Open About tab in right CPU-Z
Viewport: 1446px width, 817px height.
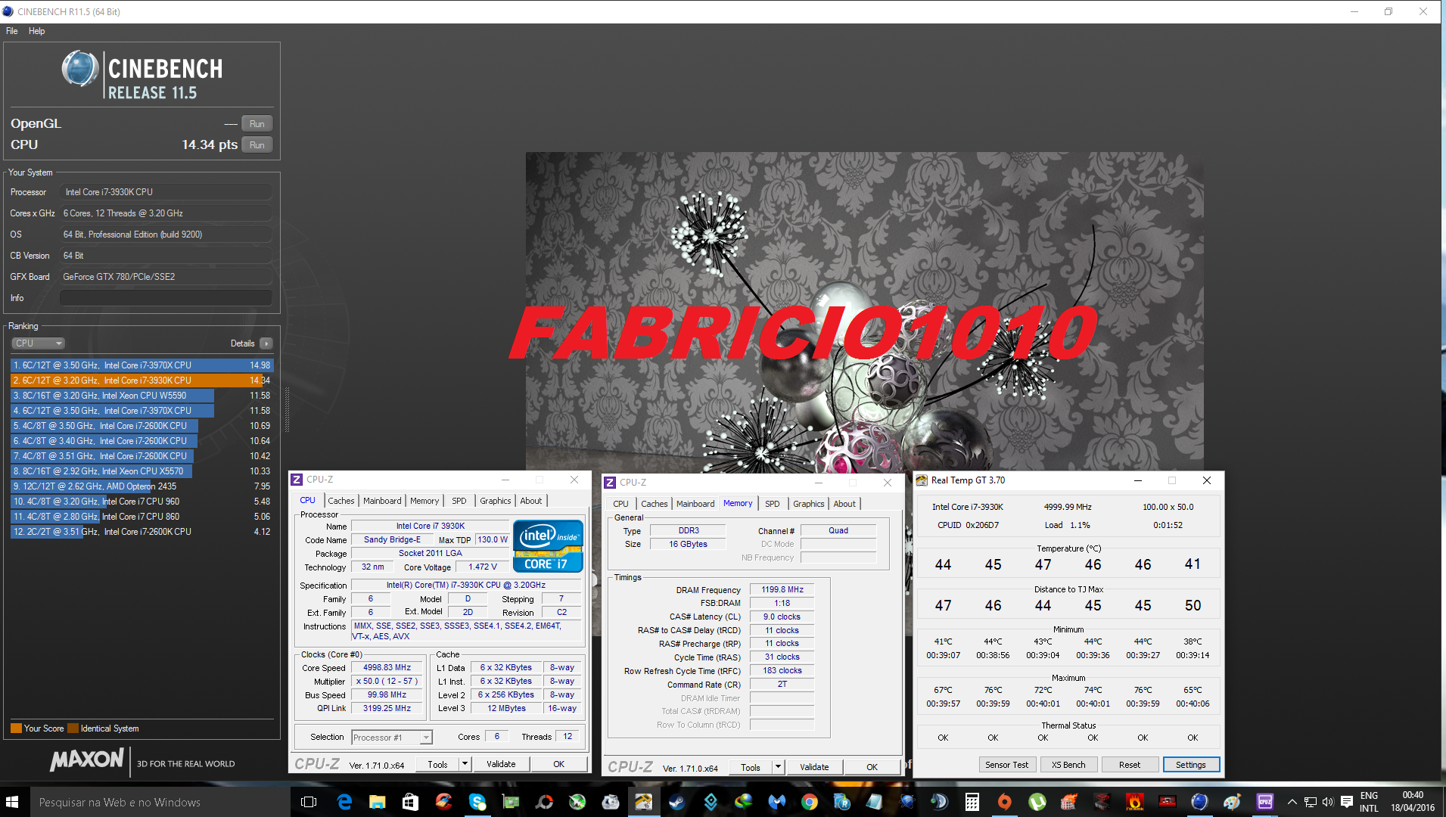click(844, 504)
